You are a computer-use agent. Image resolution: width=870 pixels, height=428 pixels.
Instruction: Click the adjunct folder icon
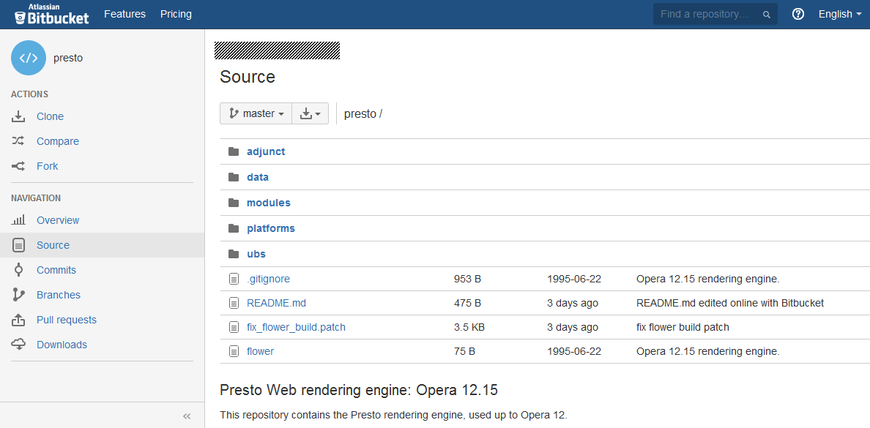234,151
